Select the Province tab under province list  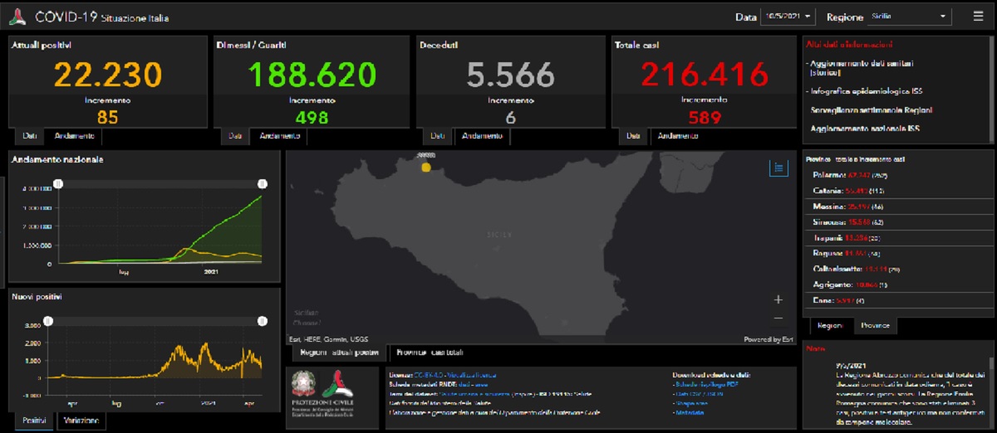875,326
